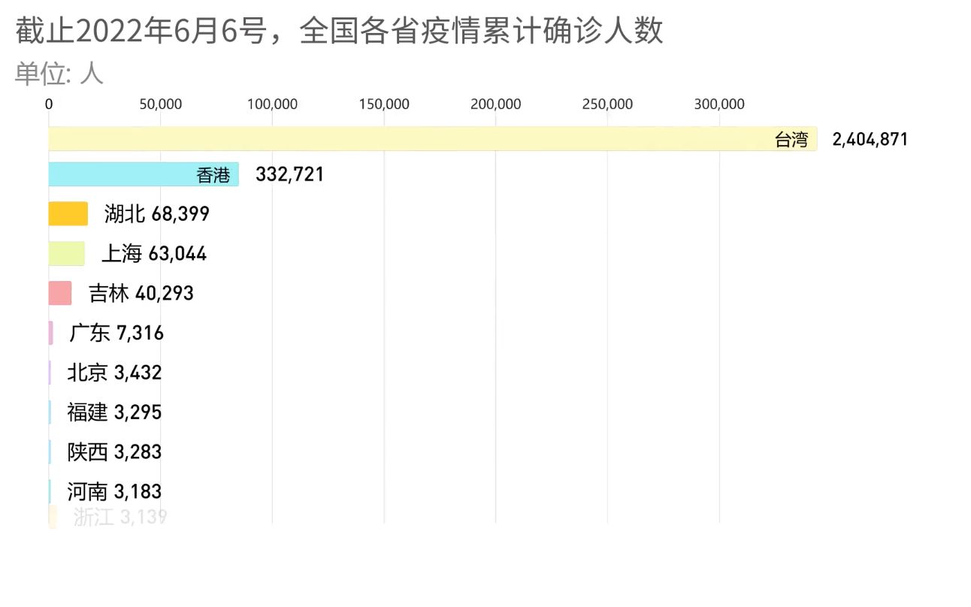Click the orange 湖北 bar
971x607 pixels.
click(67, 213)
